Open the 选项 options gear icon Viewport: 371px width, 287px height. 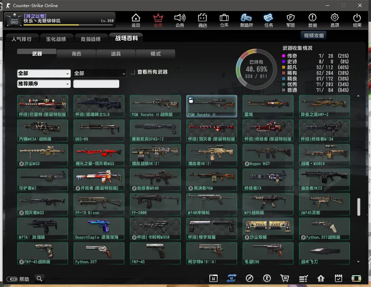pyautogui.click(x=335, y=20)
